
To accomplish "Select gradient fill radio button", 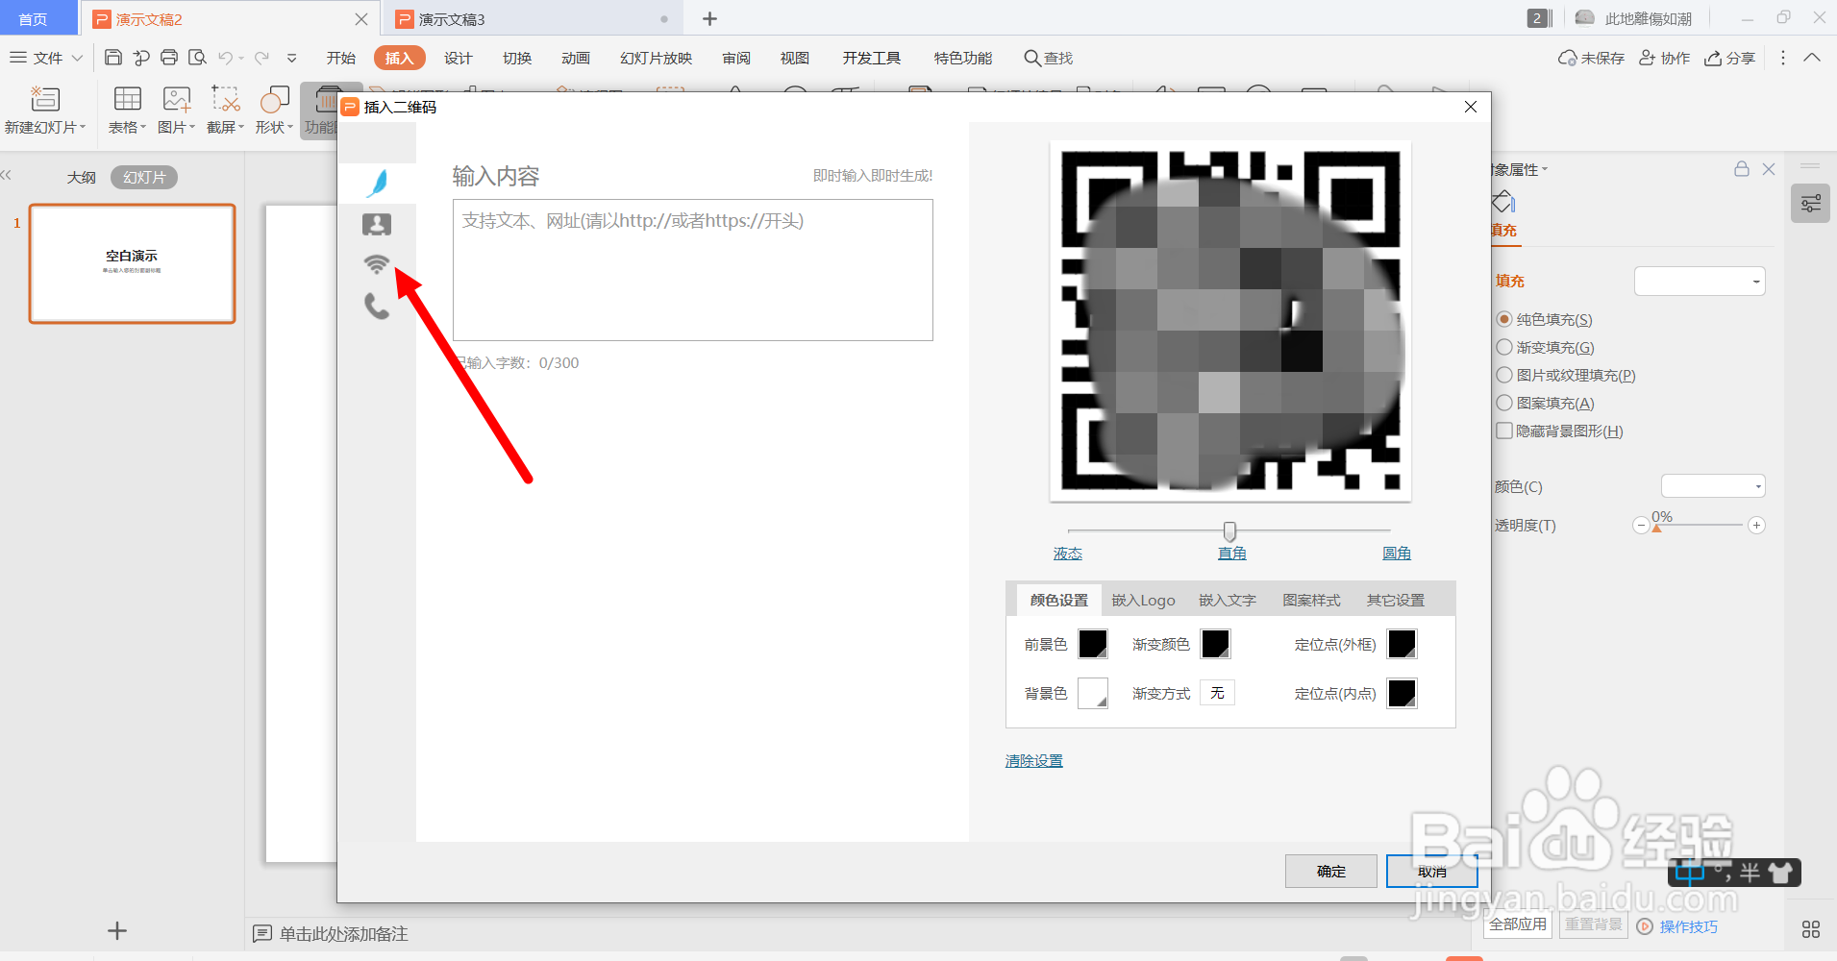I will (1504, 347).
